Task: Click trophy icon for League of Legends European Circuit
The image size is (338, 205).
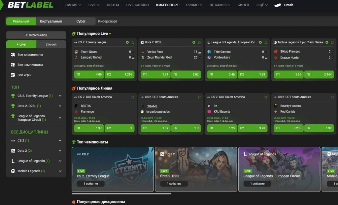Action: pyautogui.click(x=13, y=116)
